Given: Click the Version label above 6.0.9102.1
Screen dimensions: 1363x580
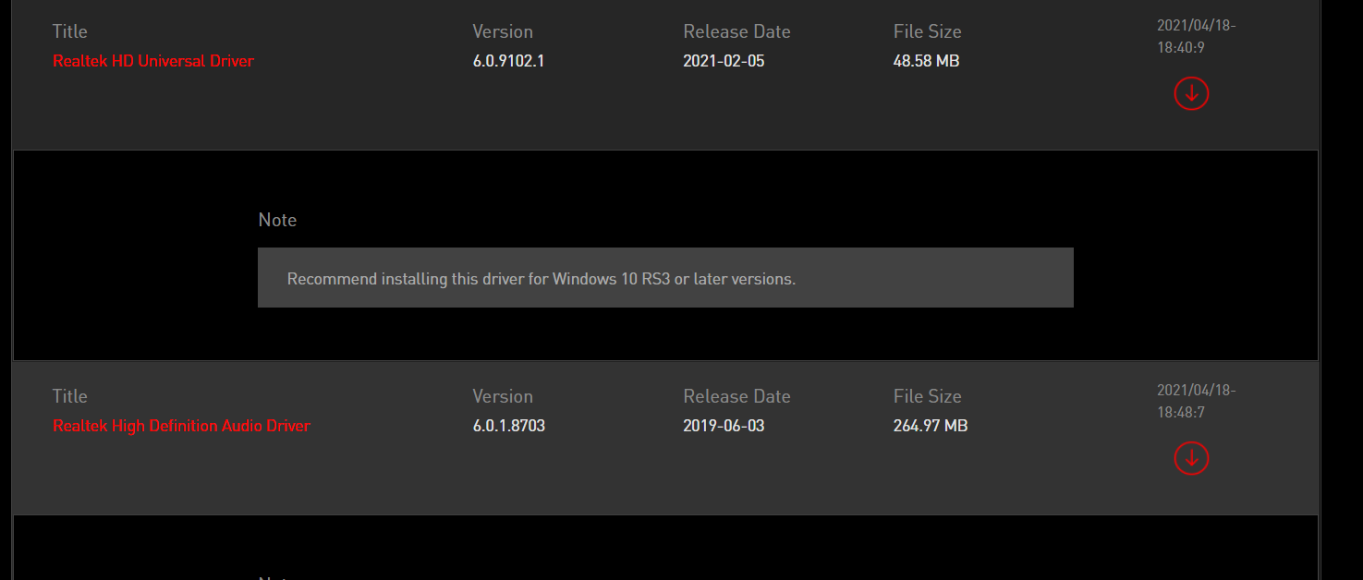Looking at the screenshot, I should point(503,31).
